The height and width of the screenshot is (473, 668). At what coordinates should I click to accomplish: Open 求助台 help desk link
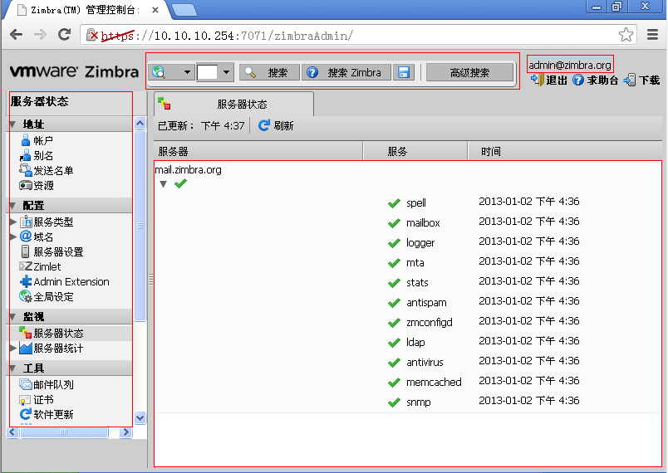(595, 80)
